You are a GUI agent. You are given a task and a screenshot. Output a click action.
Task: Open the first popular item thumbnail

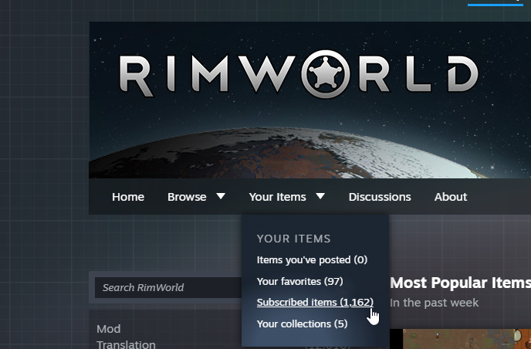coord(467,339)
